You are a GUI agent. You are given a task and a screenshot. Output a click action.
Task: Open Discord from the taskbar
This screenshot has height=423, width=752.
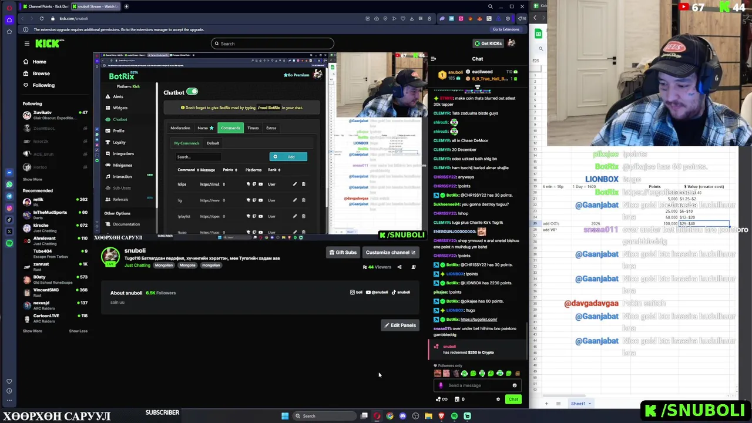(x=402, y=416)
